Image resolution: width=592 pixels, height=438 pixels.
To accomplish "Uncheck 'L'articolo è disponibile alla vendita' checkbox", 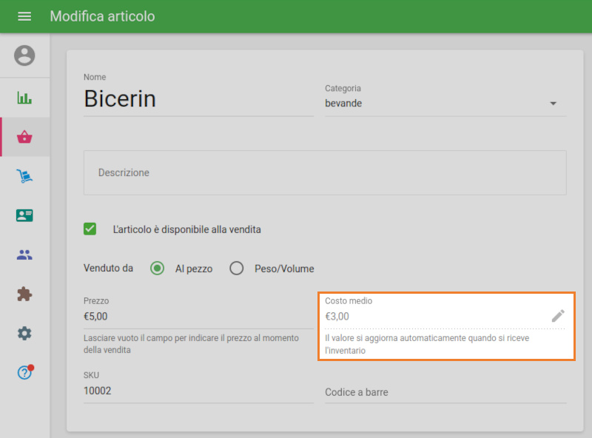I will click(90, 229).
